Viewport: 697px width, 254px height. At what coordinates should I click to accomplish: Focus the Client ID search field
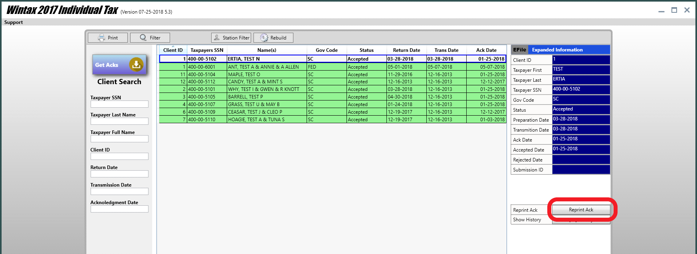coord(119,156)
